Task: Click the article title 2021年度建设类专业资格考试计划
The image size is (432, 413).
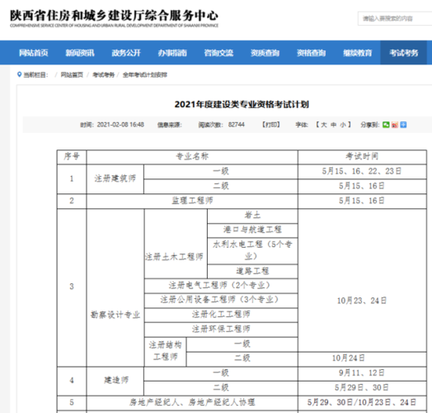Action: pos(242,104)
